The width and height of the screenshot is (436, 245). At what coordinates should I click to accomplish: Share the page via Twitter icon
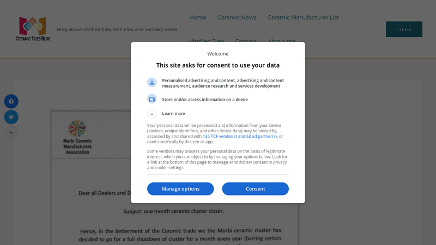pyautogui.click(x=11, y=117)
